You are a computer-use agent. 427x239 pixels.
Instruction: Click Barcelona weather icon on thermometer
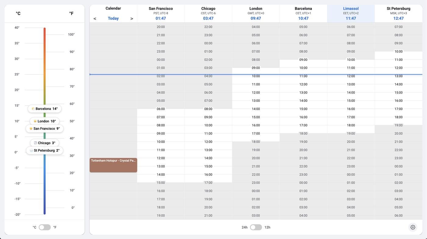coord(33,109)
